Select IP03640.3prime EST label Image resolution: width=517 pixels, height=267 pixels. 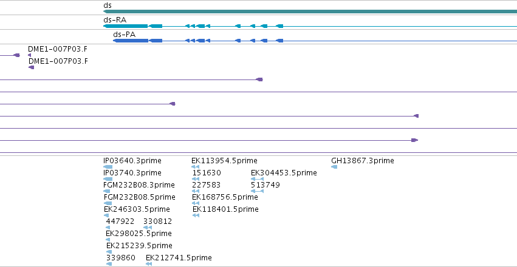pyautogui.click(x=132, y=161)
